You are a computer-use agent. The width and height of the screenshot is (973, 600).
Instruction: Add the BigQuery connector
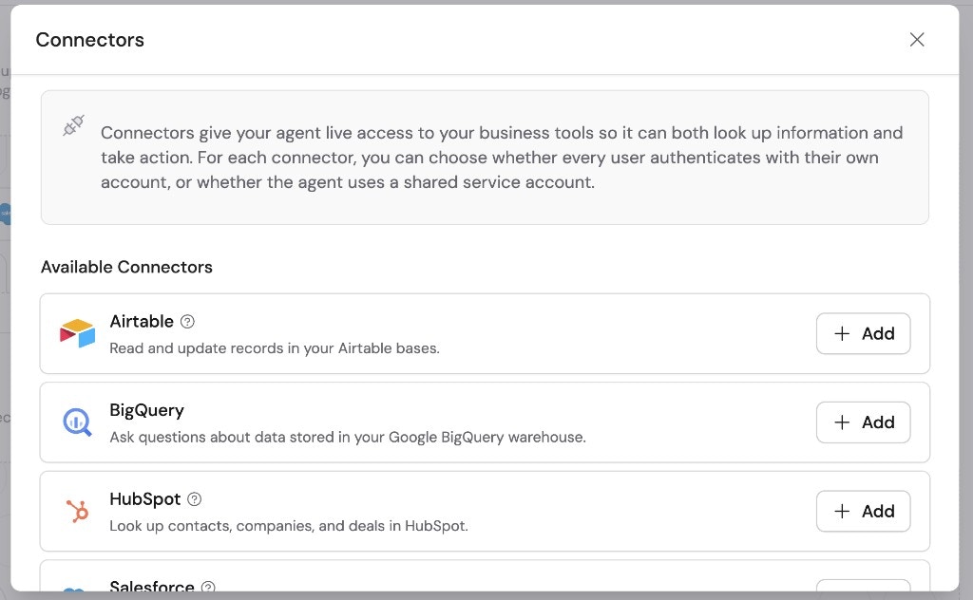863,422
